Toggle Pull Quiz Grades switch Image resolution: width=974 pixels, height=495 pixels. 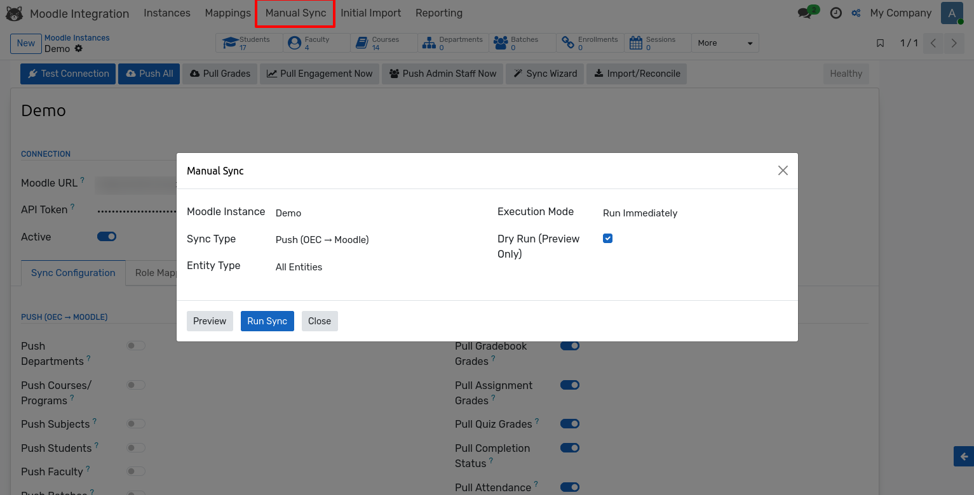(570, 424)
